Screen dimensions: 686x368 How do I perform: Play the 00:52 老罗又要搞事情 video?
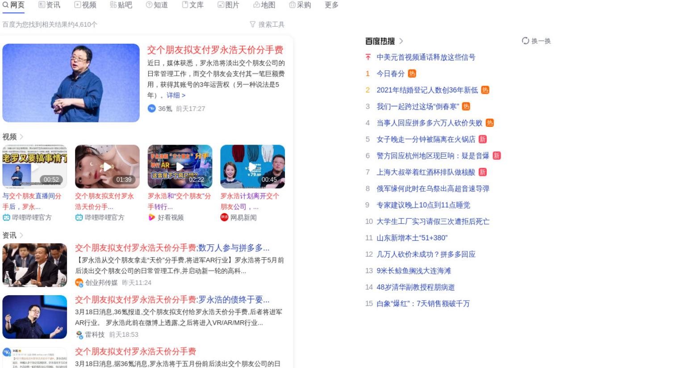tap(34, 166)
